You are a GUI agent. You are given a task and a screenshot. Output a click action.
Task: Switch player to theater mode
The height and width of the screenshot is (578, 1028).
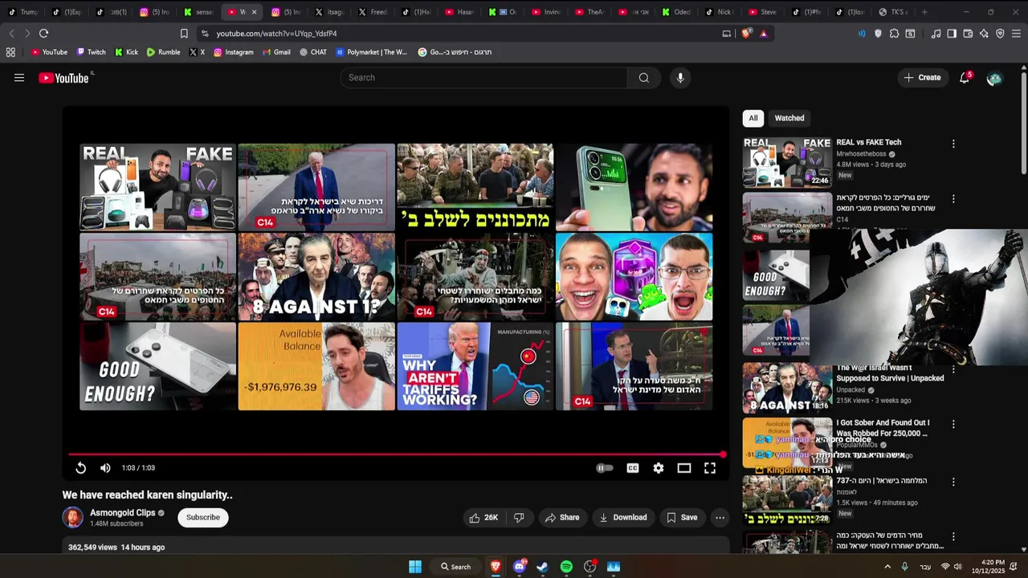684,468
